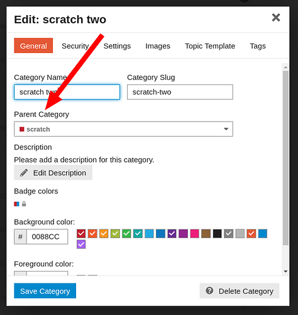Select the light purple swatch on second row
This screenshot has height=315, width=298.
(81, 244)
